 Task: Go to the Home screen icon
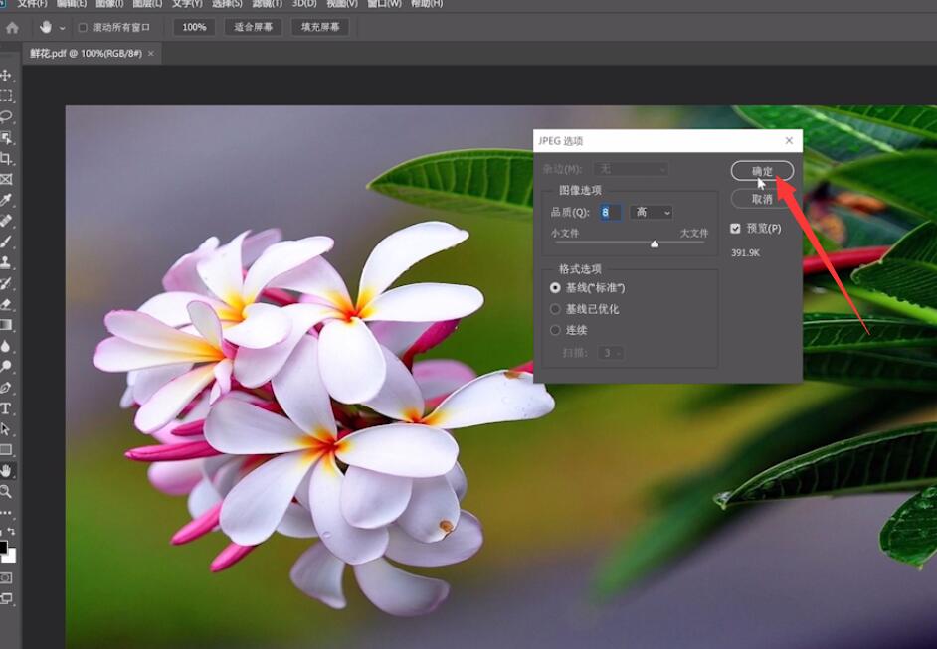pyautogui.click(x=12, y=28)
